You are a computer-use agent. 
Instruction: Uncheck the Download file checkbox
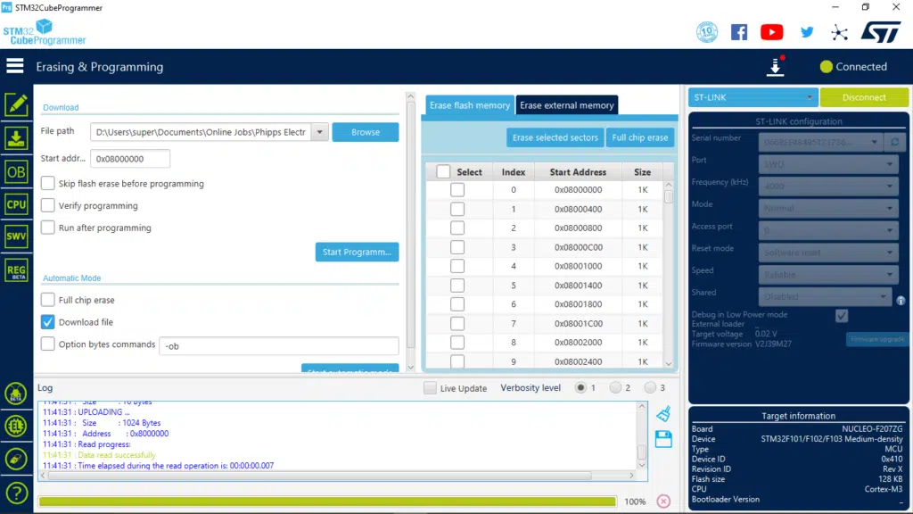(x=48, y=322)
